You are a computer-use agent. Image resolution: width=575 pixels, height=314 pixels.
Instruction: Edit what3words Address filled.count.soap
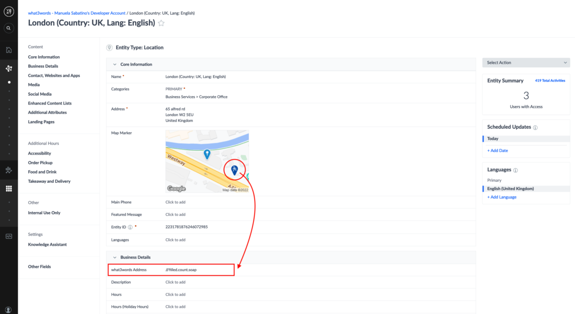(x=181, y=270)
